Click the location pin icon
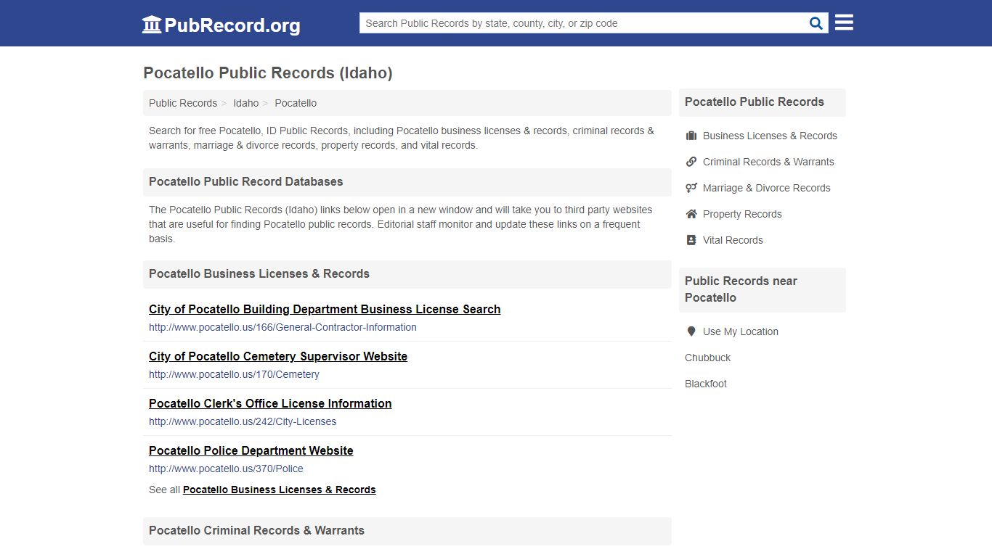Image resolution: width=992 pixels, height=557 pixels. point(691,331)
